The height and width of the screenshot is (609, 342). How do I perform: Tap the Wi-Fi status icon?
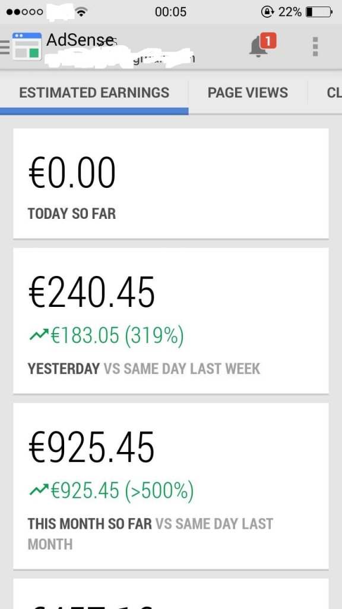81,12
